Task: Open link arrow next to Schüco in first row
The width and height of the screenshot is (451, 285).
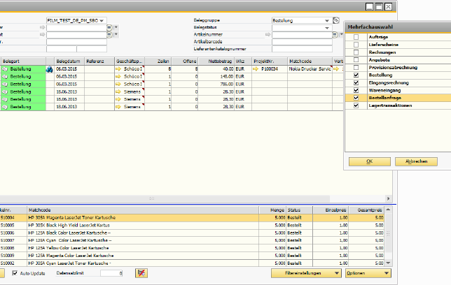Action: (x=119, y=70)
